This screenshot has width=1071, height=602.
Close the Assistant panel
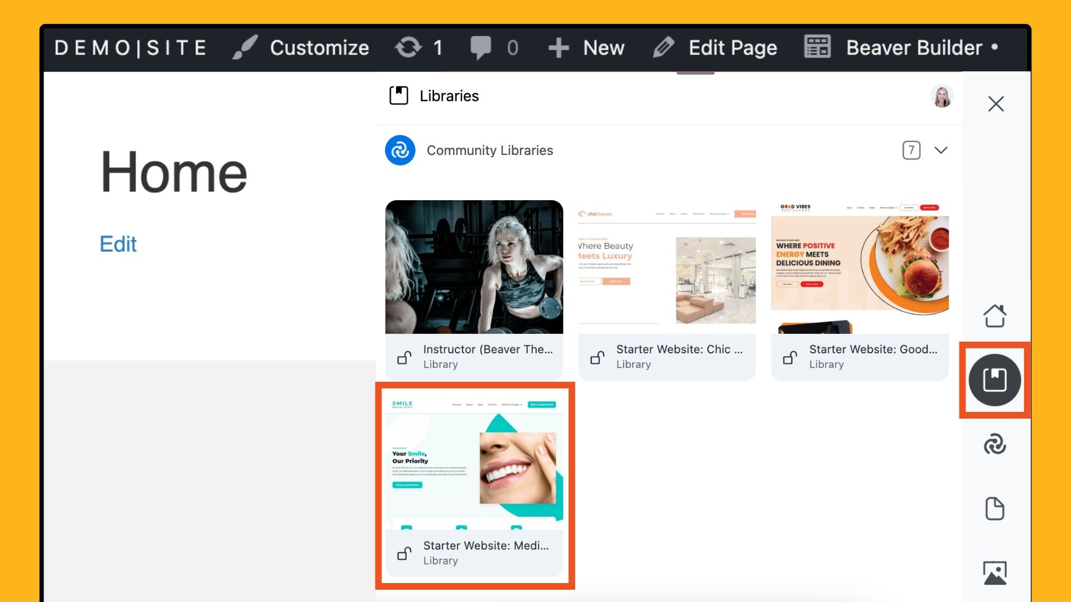point(996,104)
